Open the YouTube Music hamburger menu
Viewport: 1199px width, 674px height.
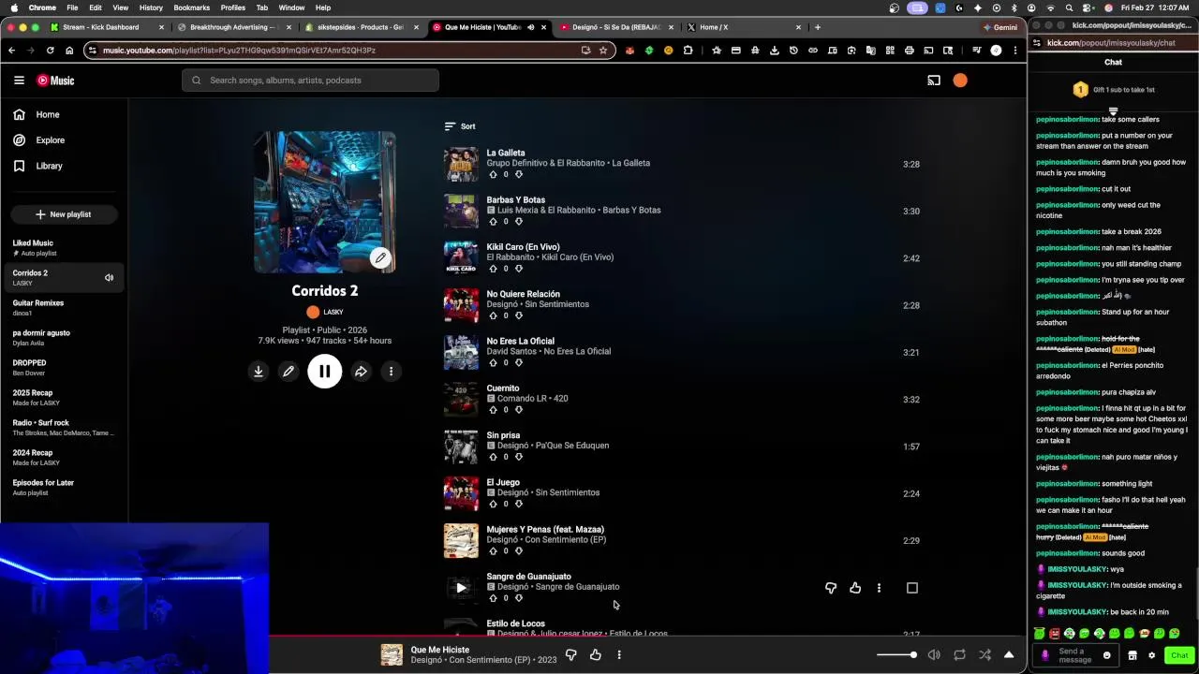coord(19,81)
